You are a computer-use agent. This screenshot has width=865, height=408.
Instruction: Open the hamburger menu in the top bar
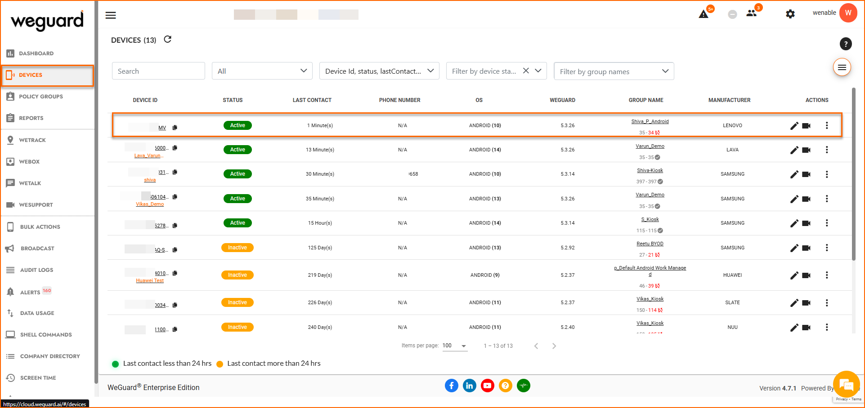111,15
